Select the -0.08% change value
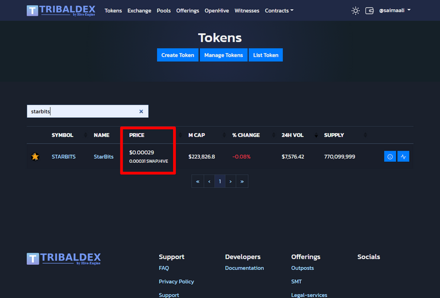The height and width of the screenshot is (298, 440). coord(241,157)
